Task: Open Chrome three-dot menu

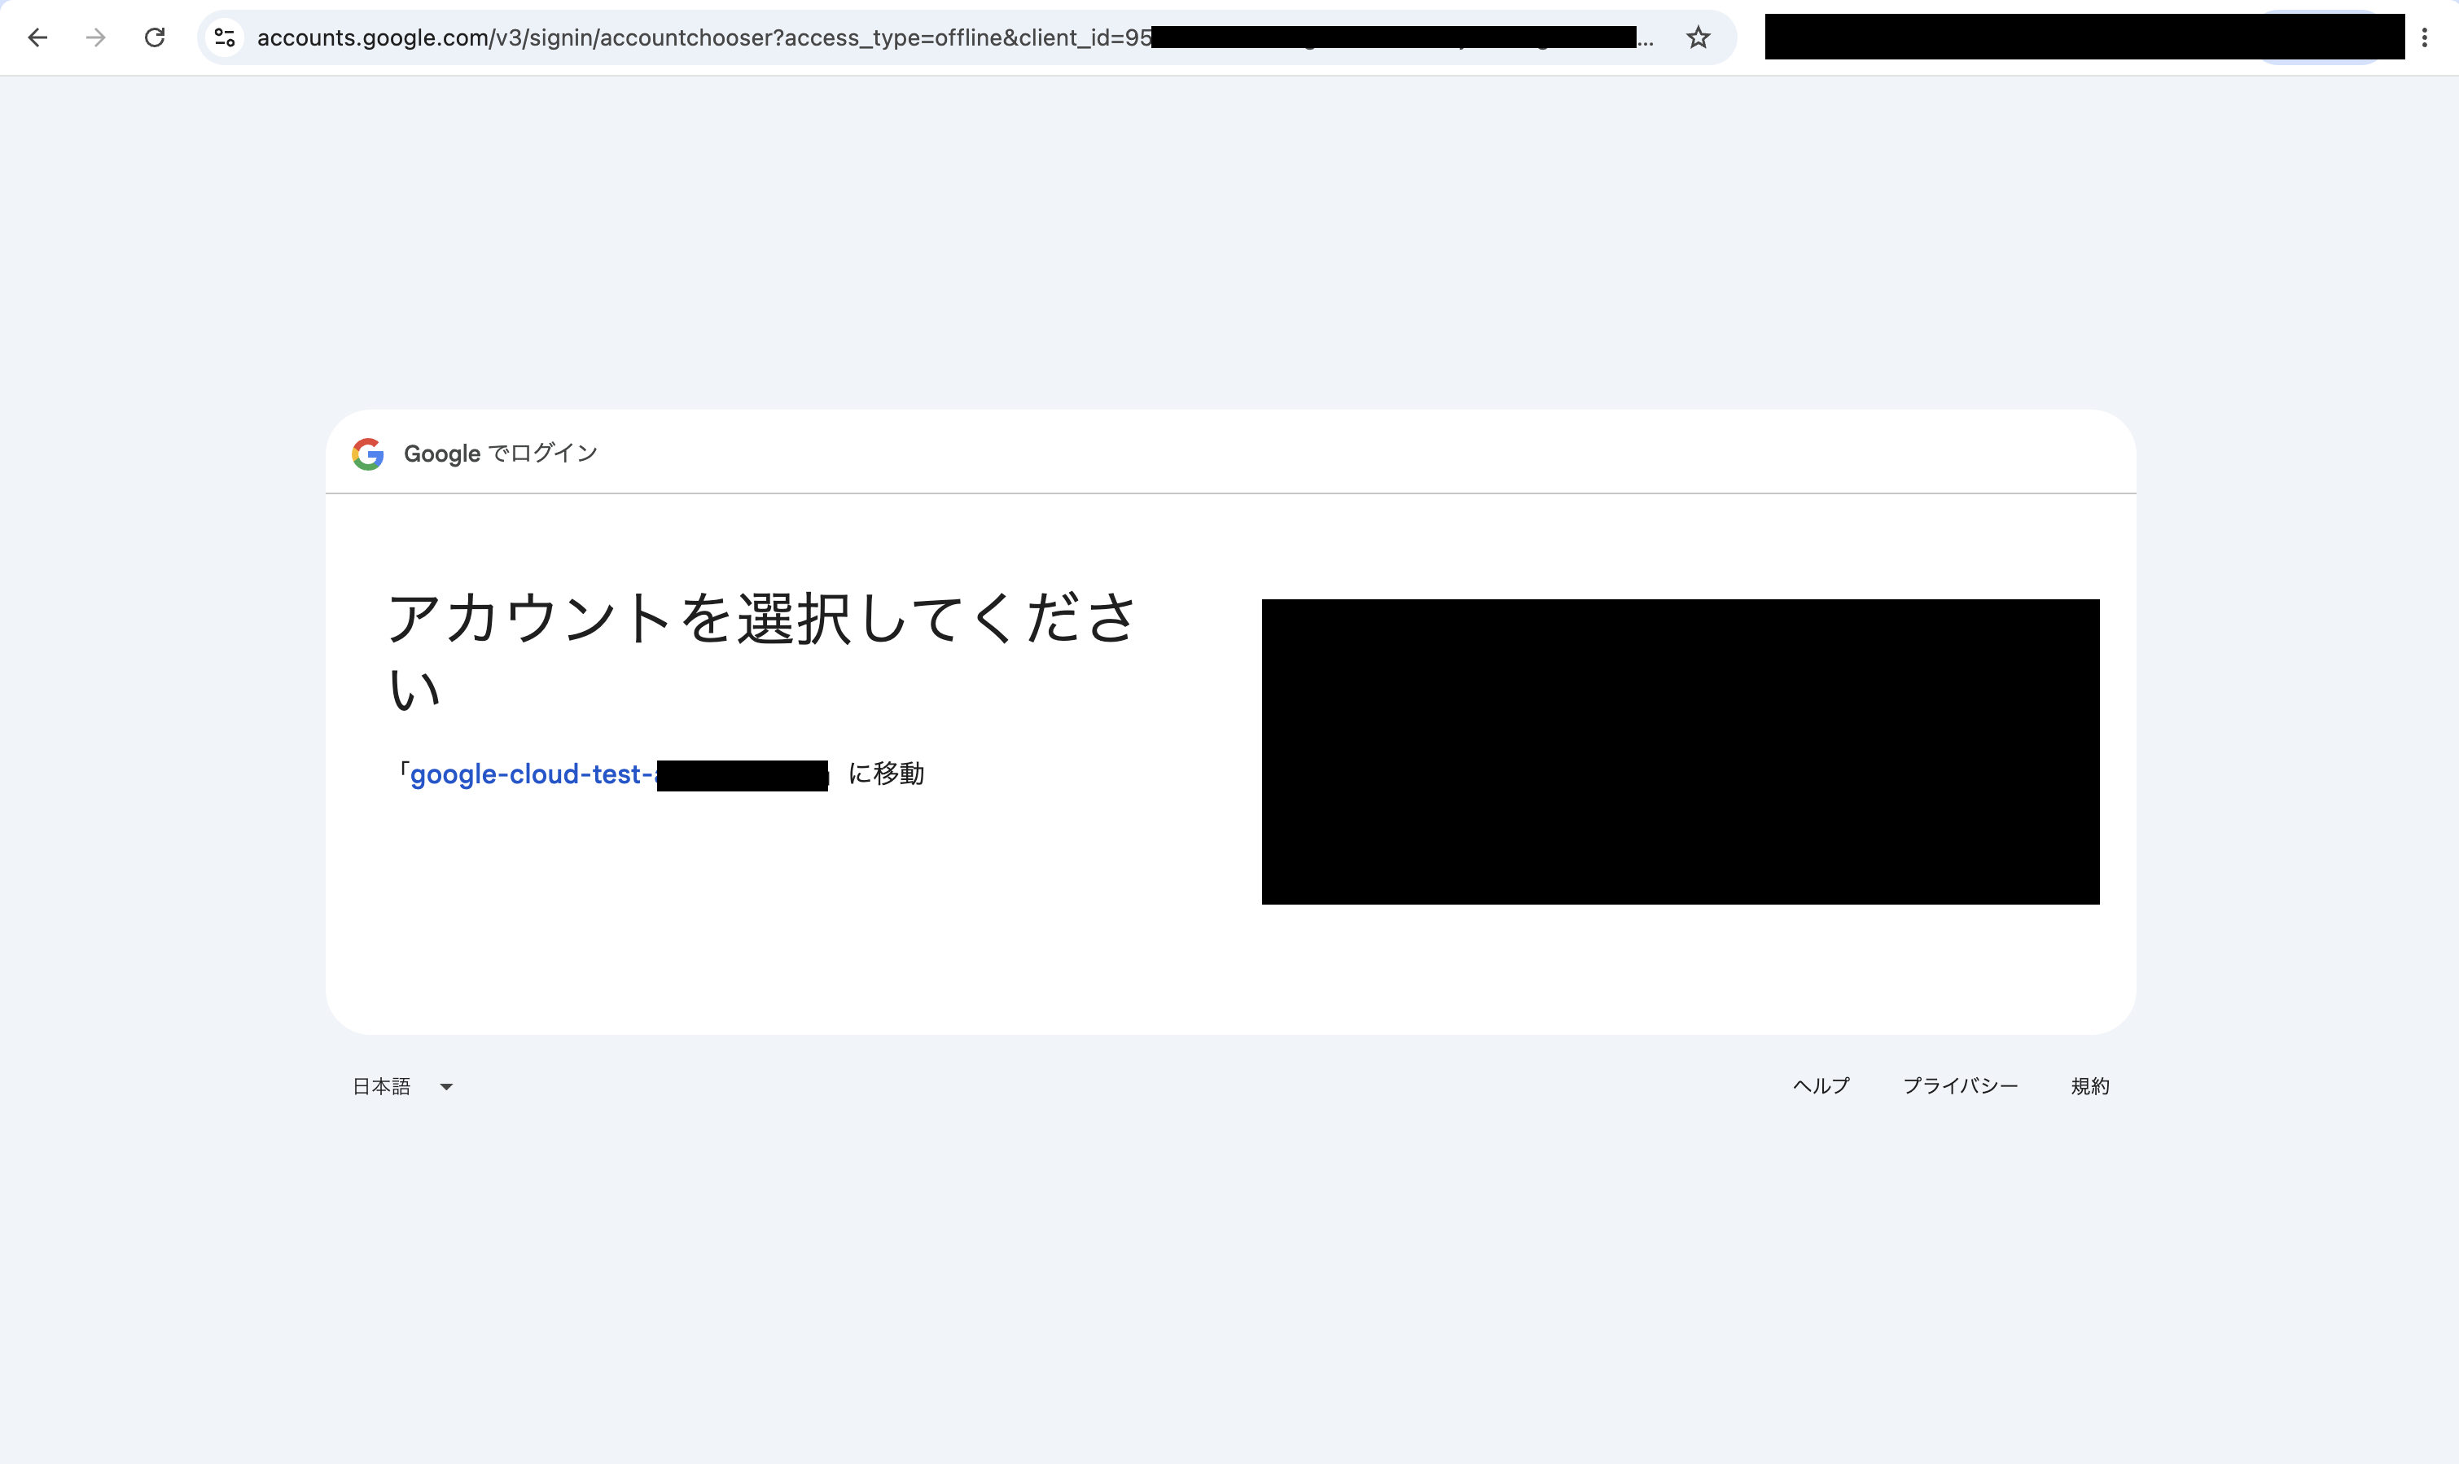Action: (2425, 37)
